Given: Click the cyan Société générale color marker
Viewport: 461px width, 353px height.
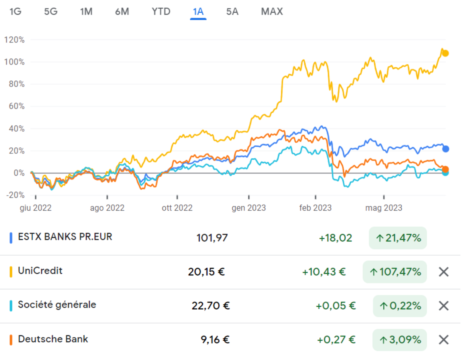Looking at the screenshot, I should [x=11, y=306].
